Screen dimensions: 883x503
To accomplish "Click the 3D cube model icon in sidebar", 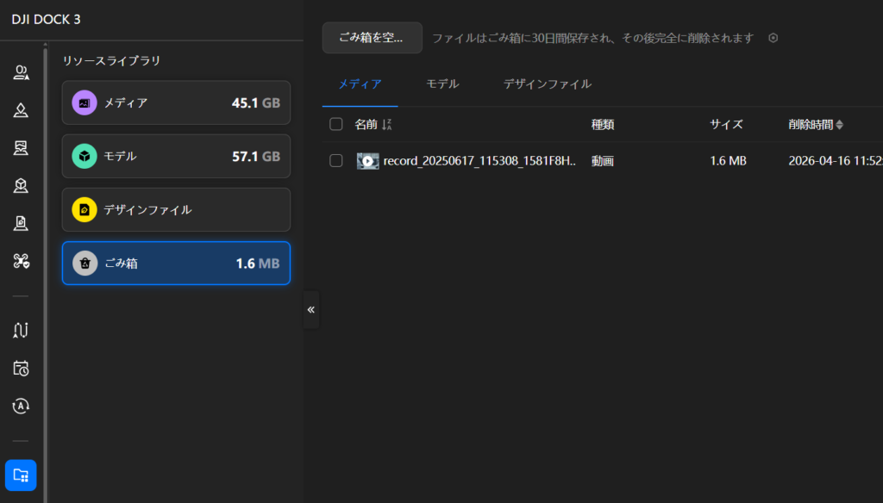I will [22, 185].
